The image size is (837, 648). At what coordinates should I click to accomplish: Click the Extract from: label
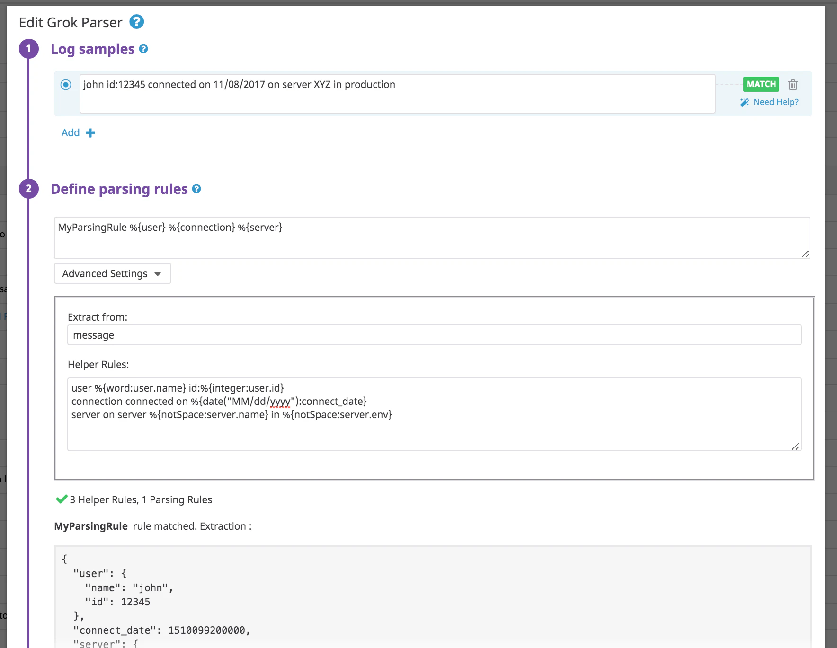98,317
